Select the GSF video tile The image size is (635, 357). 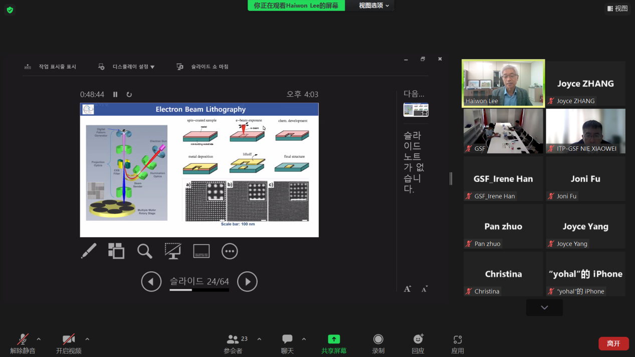coord(503,131)
